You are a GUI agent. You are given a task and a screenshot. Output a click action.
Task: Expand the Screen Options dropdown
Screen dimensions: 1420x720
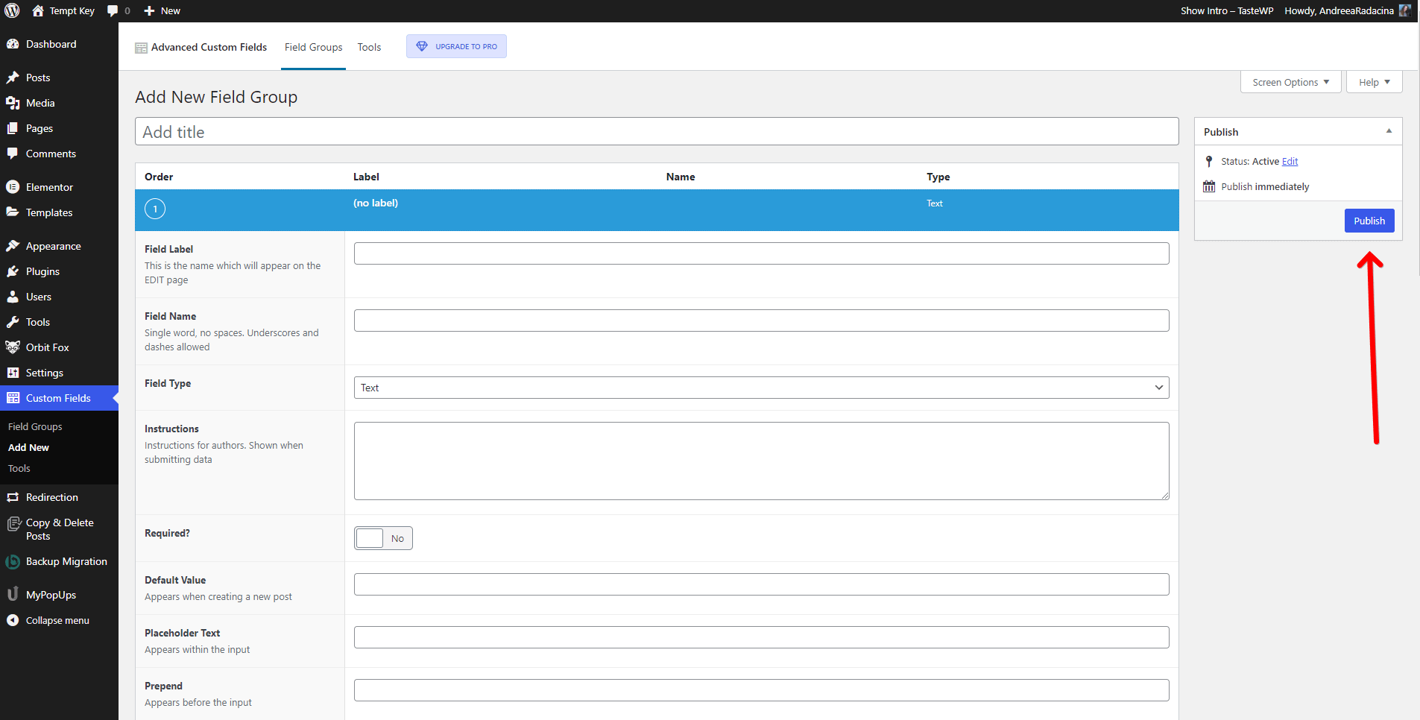coord(1290,82)
